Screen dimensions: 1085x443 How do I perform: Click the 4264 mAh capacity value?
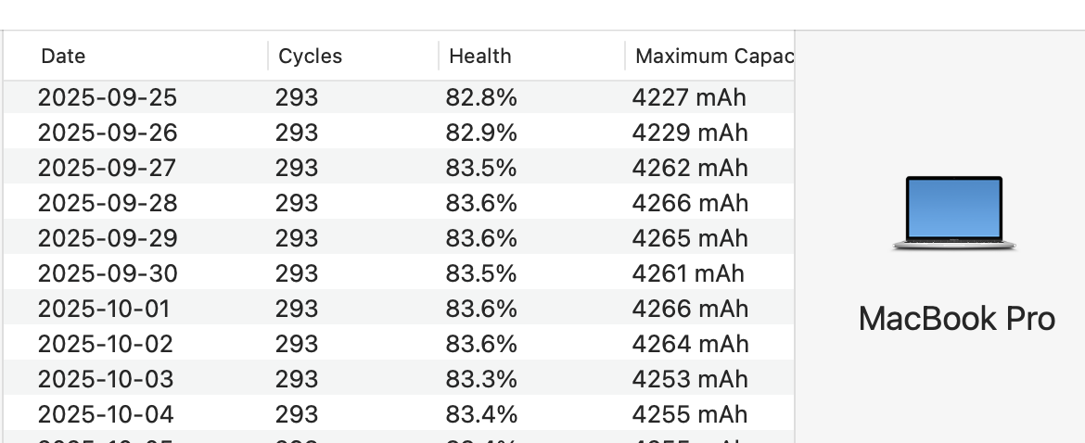[690, 344]
